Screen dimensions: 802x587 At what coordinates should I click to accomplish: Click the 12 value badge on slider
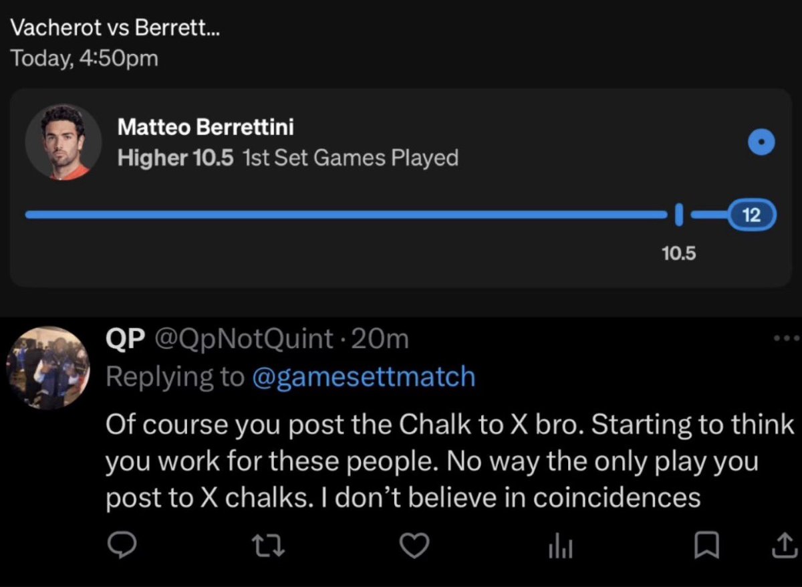click(752, 215)
